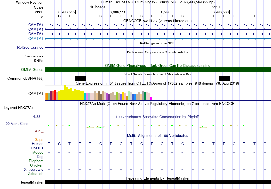
Task: Open Multiz Alignments of 100 Vertebrates title
Action: click(157, 136)
